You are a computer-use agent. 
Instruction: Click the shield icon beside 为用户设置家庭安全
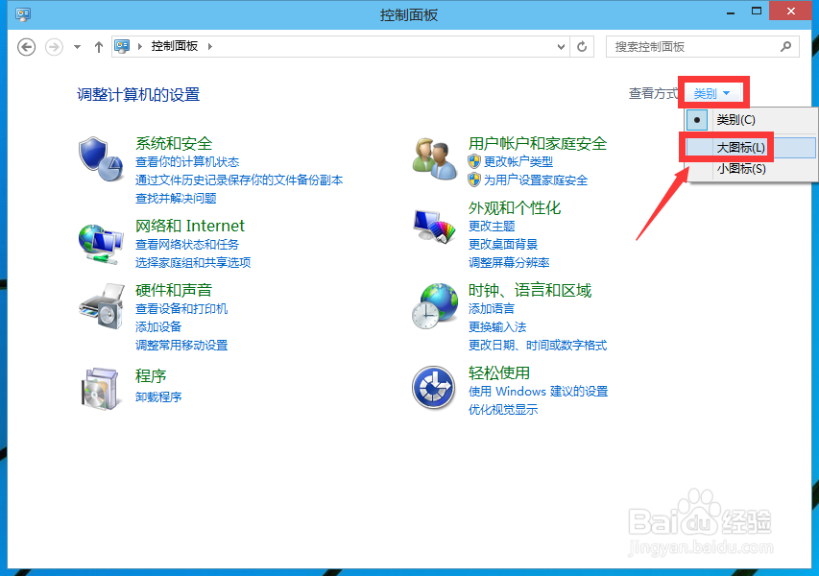pos(473,180)
